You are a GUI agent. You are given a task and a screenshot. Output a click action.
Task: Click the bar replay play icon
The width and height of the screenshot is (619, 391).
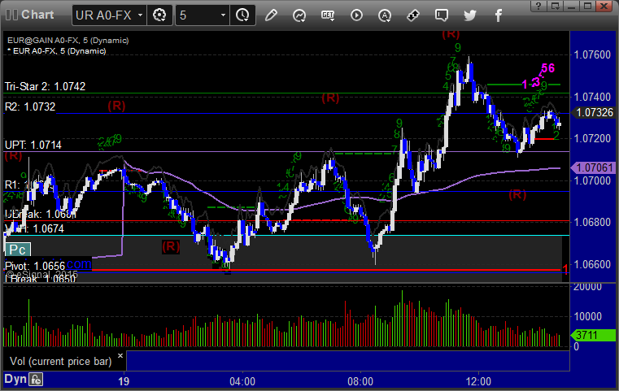tap(356, 15)
